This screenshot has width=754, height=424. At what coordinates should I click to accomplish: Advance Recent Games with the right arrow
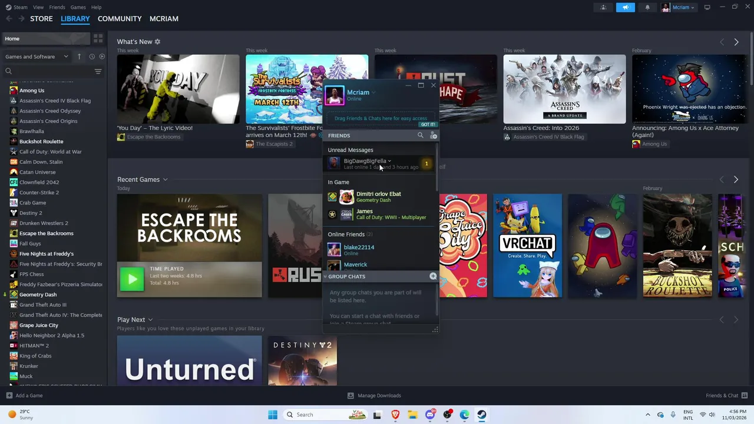[736, 179]
